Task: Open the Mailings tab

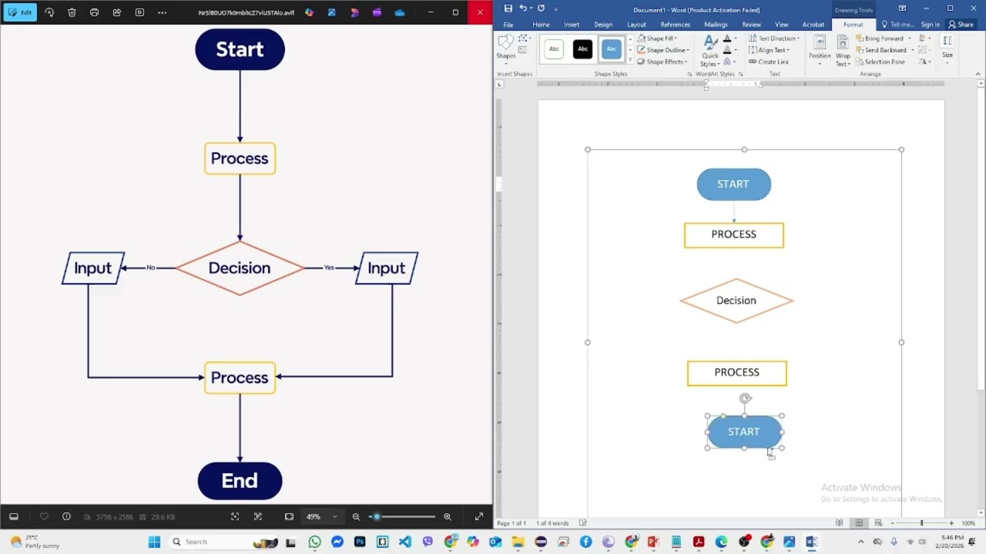Action: (x=716, y=25)
